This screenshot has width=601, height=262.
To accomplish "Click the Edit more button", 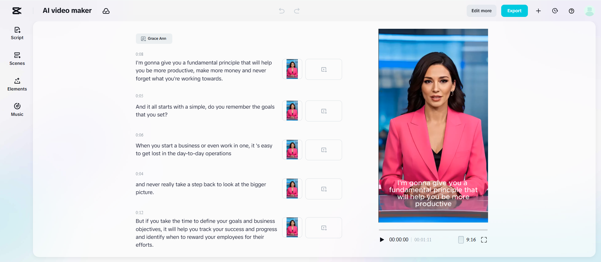I will click(481, 11).
